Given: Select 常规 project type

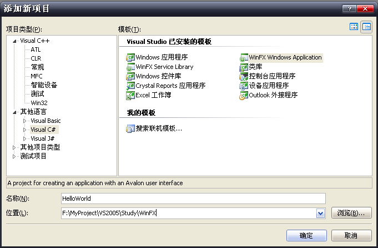Looking at the screenshot, I should [x=37, y=67].
